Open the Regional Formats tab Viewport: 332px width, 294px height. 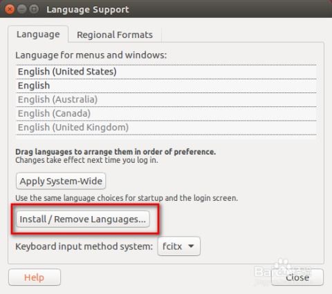coord(115,35)
